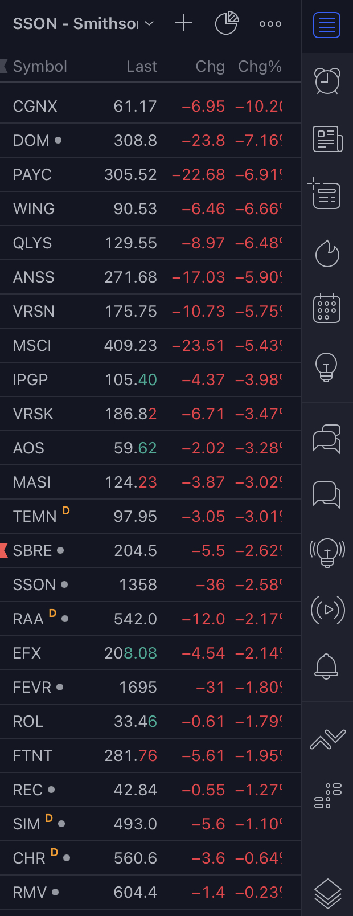The width and height of the screenshot is (353, 916).
Task: Open the Hotlists flame icon
Action: coord(327,253)
